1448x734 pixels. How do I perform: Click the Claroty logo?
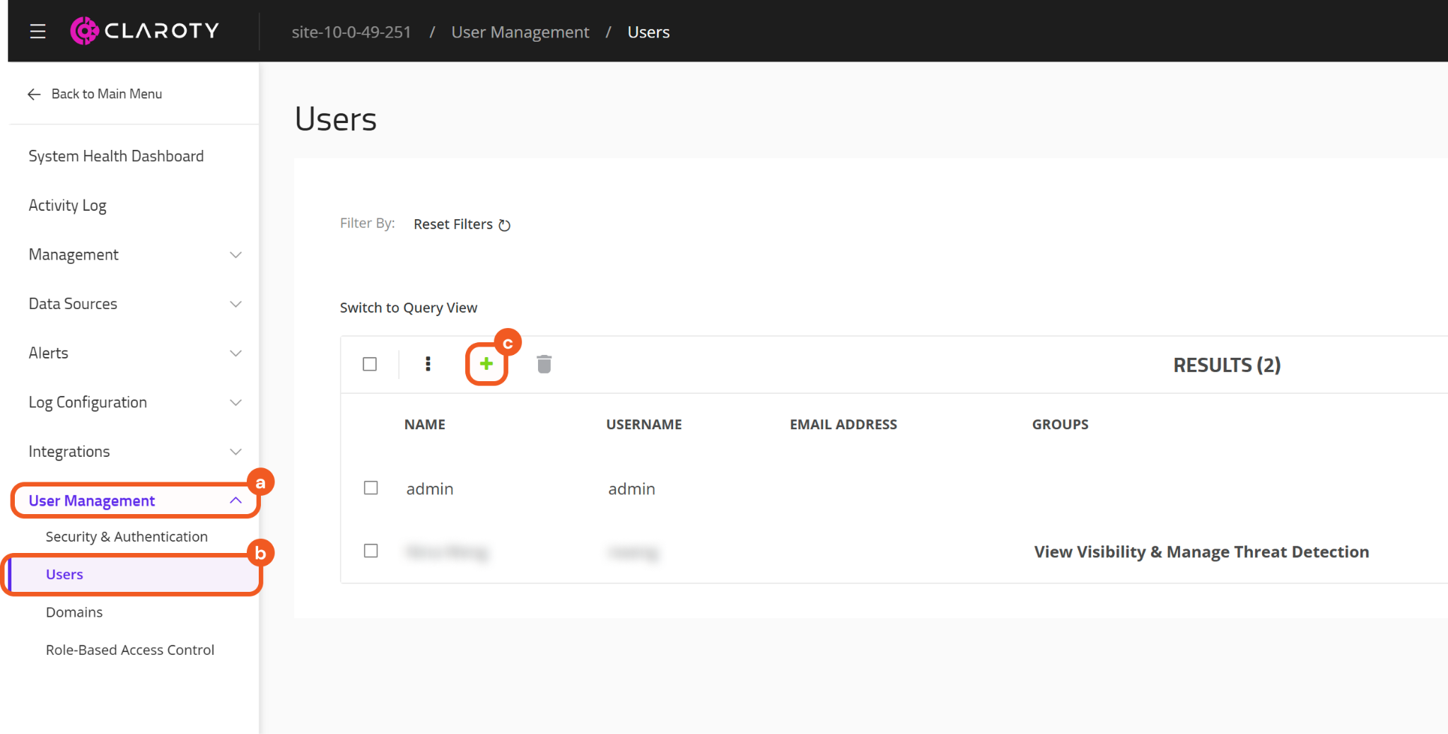coord(145,31)
